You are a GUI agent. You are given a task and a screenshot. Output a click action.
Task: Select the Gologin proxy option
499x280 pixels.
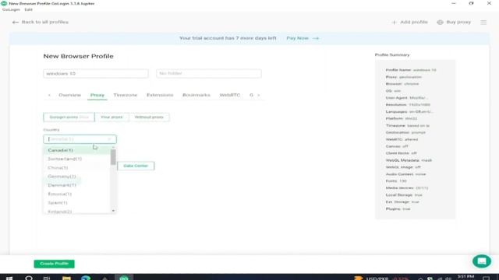point(69,117)
